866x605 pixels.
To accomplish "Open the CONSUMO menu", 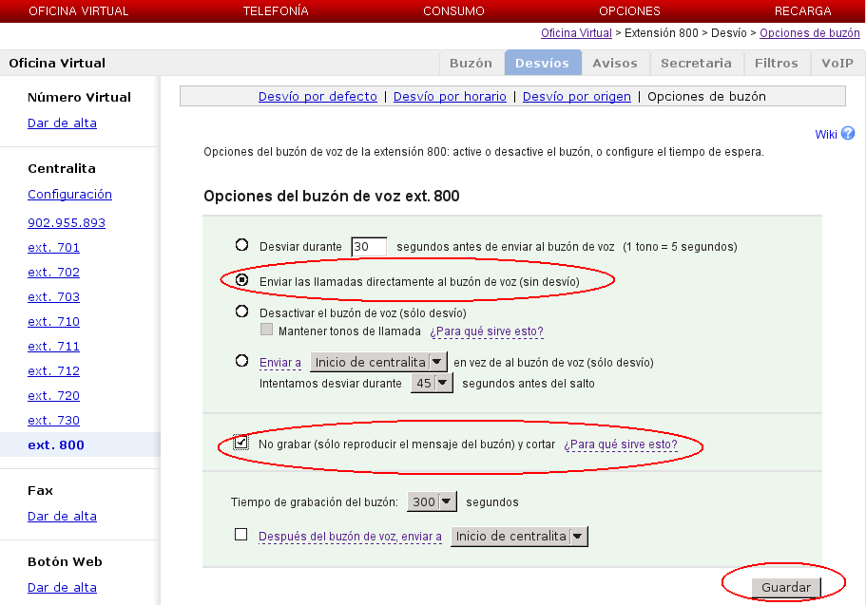I will point(453,10).
